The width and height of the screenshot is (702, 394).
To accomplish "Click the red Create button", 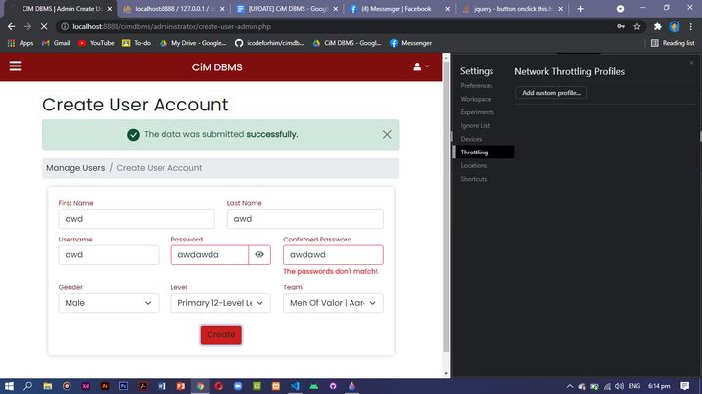I will [220, 334].
